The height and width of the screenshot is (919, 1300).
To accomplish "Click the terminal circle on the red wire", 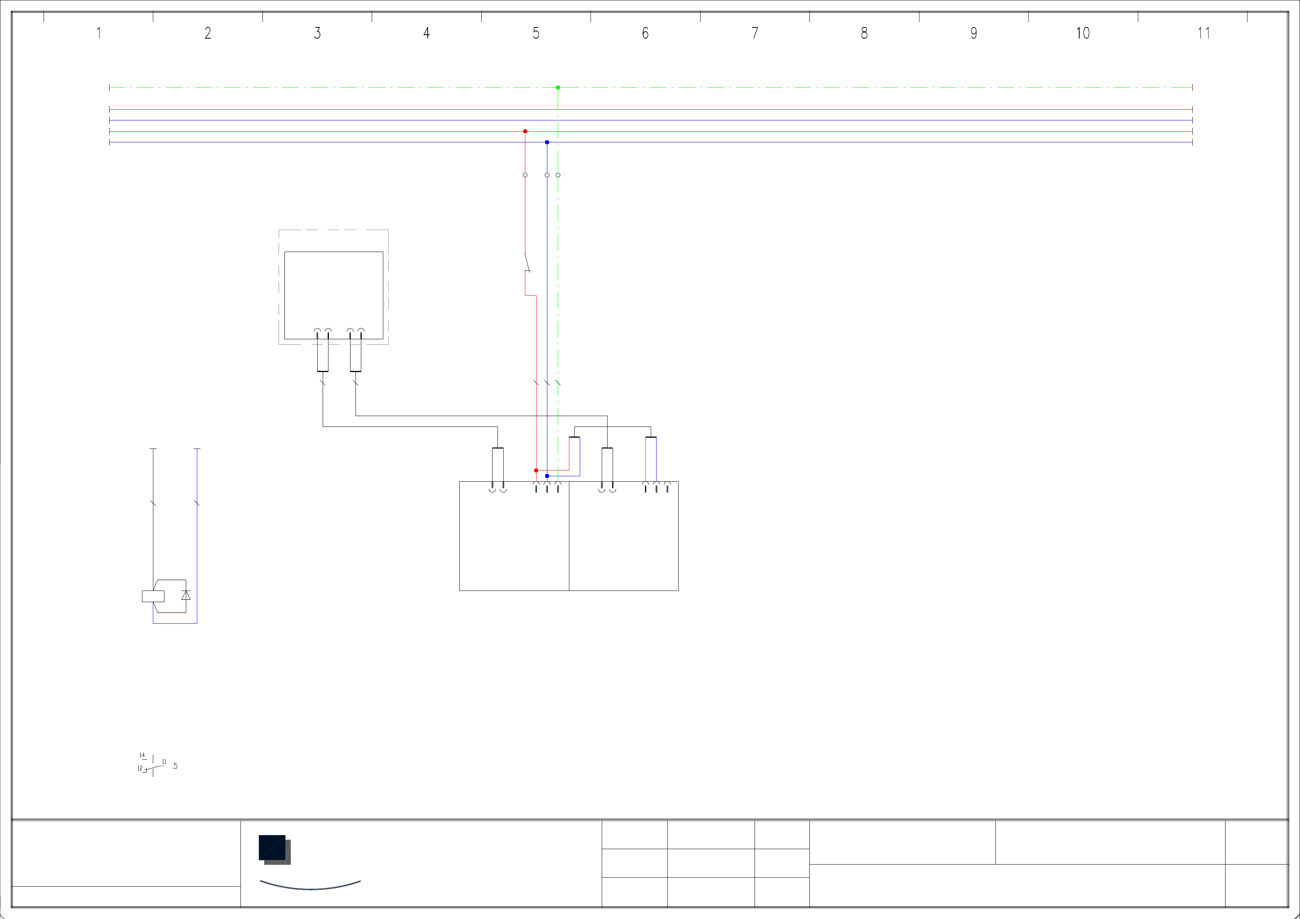I will (x=525, y=175).
